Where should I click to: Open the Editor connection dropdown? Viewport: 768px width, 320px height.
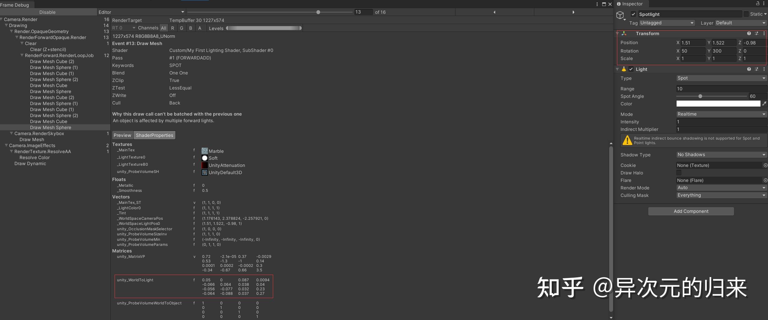pyautogui.click(x=141, y=12)
